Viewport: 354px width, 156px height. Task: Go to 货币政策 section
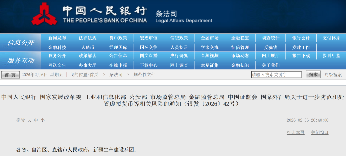coord(118,38)
